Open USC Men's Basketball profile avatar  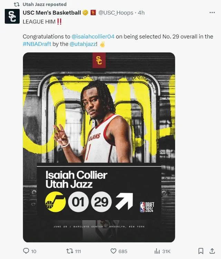[x=12, y=16]
